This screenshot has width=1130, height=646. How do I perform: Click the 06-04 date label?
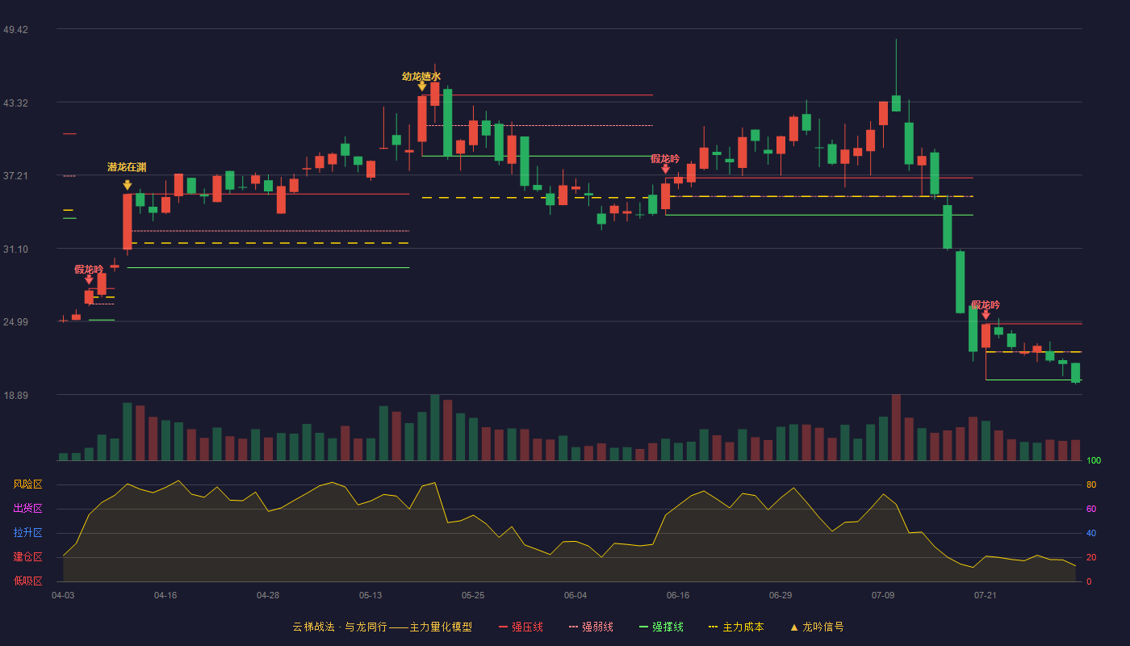coord(575,595)
